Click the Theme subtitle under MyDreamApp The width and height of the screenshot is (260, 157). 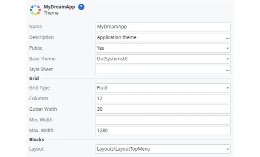pos(51,13)
